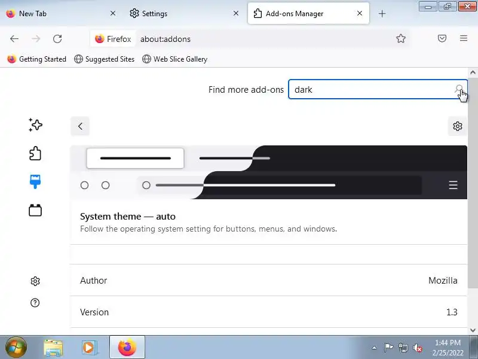The width and height of the screenshot is (478, 359).
Task: Open the taskbar clock and date
Action: pyautogui.click(x=448, y=348)
